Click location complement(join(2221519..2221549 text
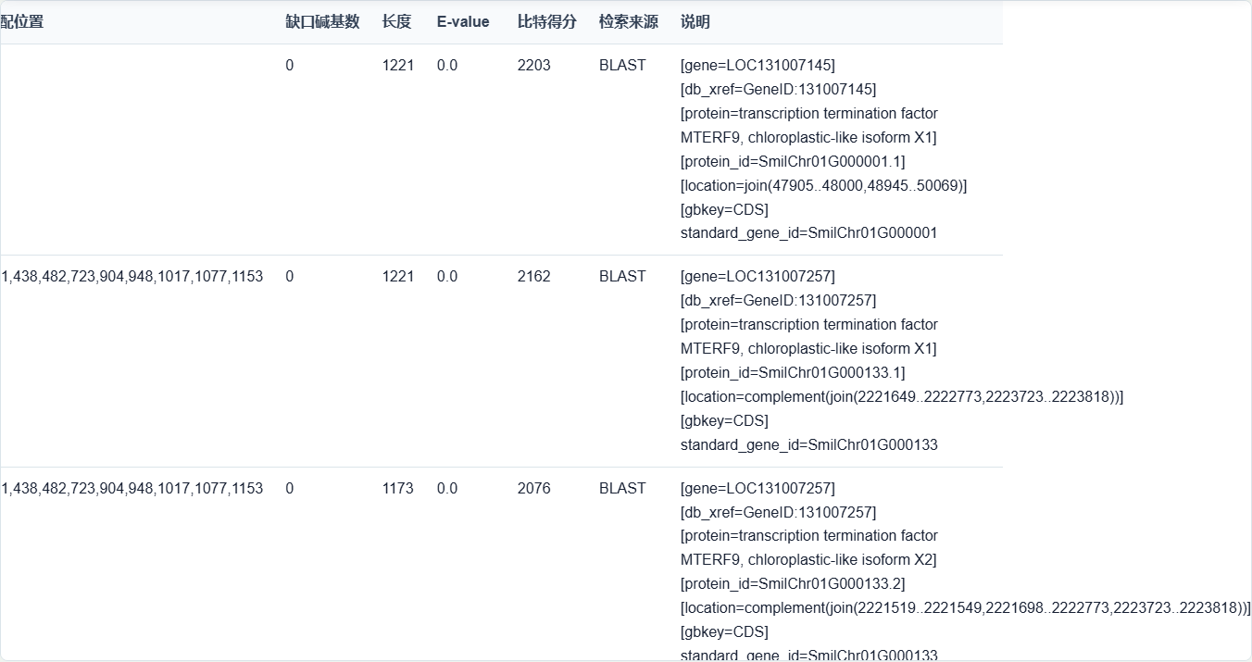The width and height of the screenshot is (1252, 662). pos(966,608)
